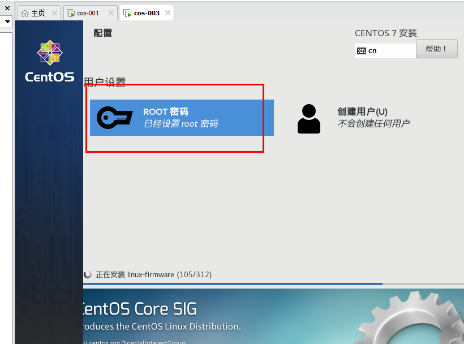Open the sidebar dropdown arrow
464x344 pixels.
[7, 21]
